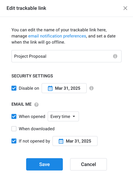
Task: Click the When downloaded label text
Action: [37, 129]
